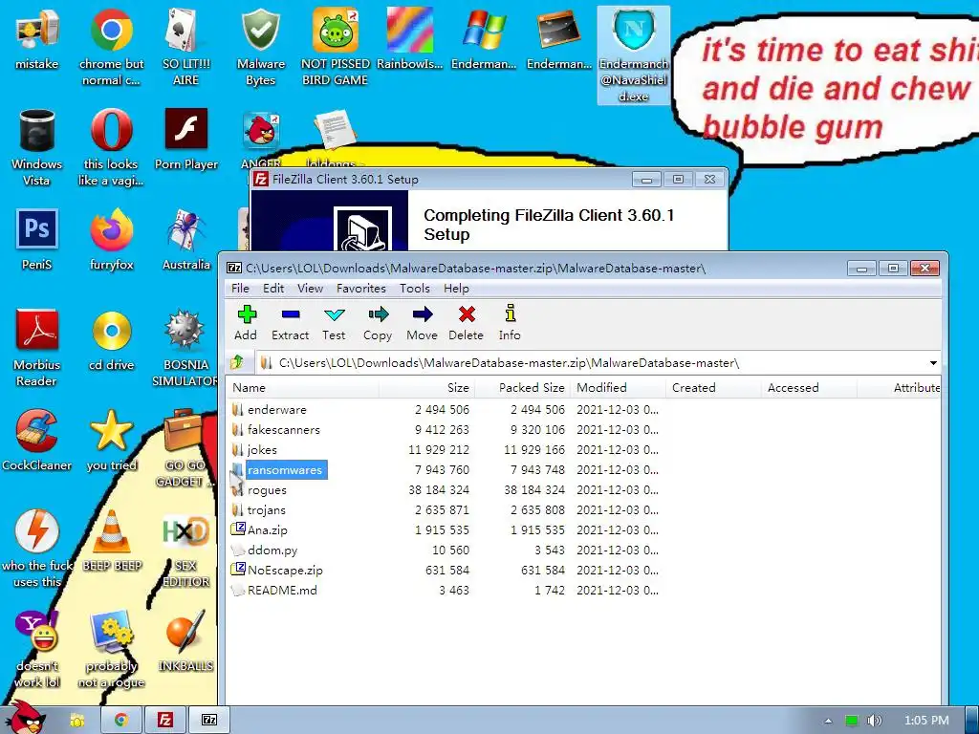Click the FileZilla Setup window title bar
979x734 pixels.
489,179
